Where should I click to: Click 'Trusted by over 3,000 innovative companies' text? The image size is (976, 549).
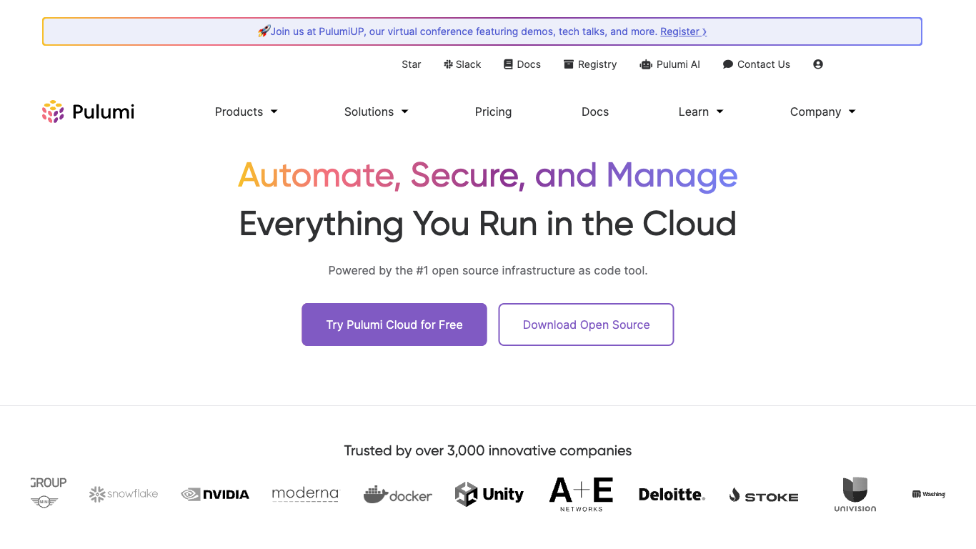(488, 451)
